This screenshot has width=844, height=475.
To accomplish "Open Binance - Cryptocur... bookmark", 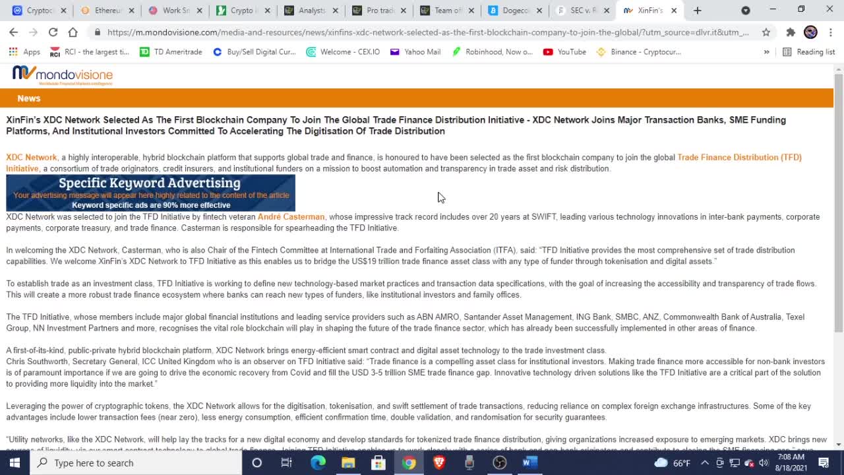I will pyautogui.click(x=638, y=52).
